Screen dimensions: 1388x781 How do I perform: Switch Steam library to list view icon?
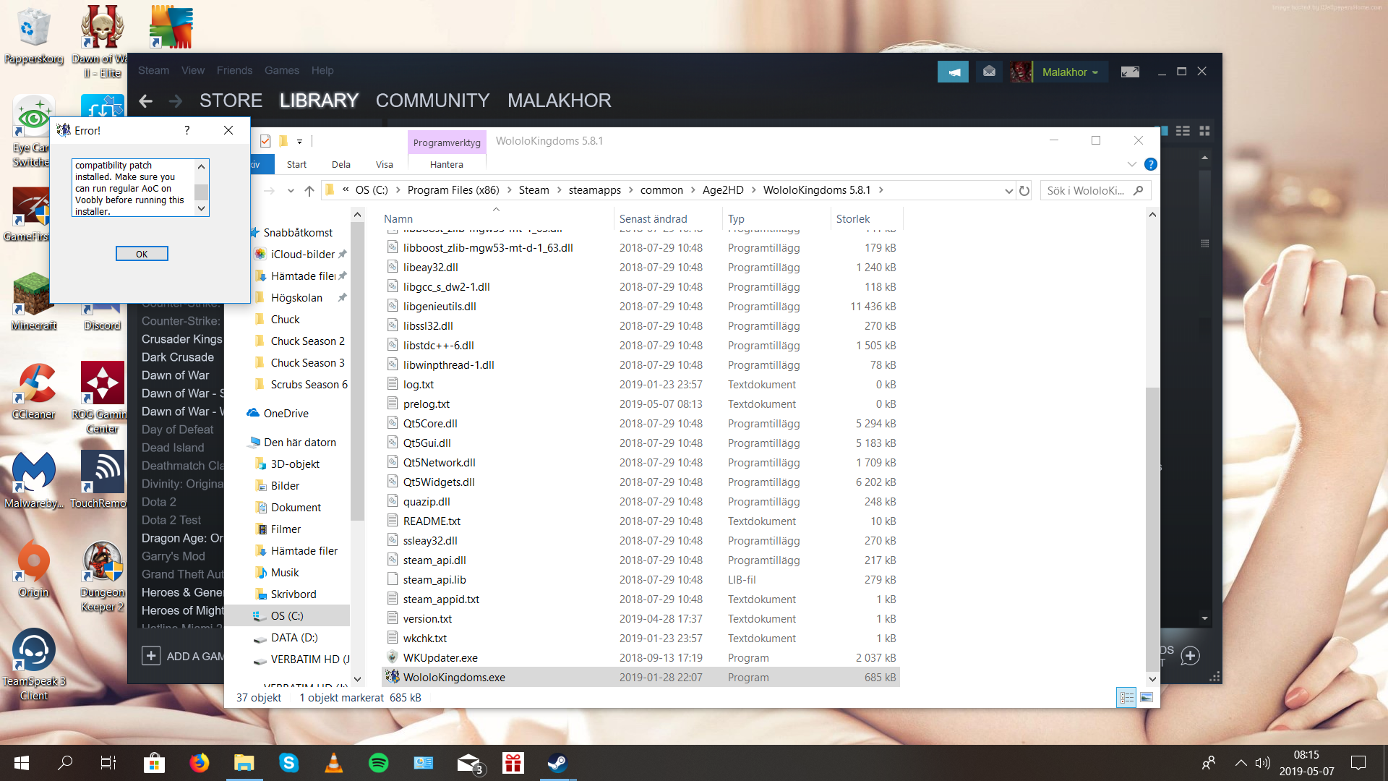pyautogui.click(x=1183, y=131)
